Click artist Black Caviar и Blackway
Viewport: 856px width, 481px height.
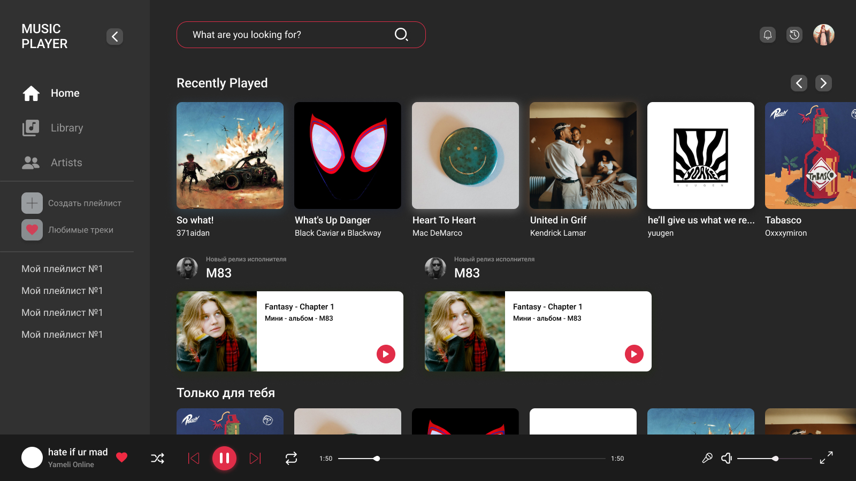point(338,233)
